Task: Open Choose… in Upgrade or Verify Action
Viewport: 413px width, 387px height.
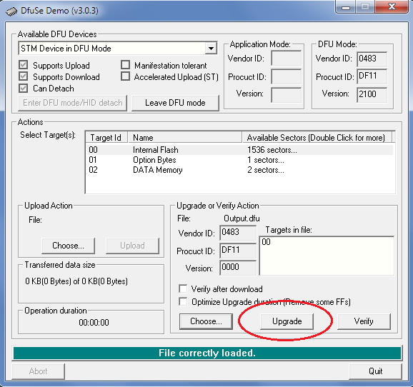Action: [206, 321]
